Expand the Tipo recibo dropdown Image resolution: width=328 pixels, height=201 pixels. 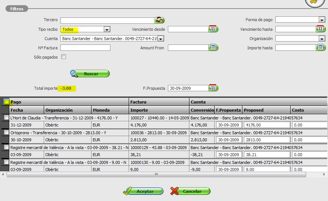point(107,29)
